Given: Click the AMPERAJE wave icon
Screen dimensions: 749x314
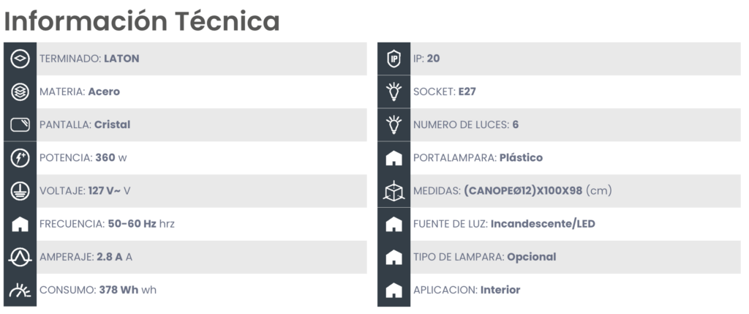Looking at the screenshot, I should tap(20, 257).
